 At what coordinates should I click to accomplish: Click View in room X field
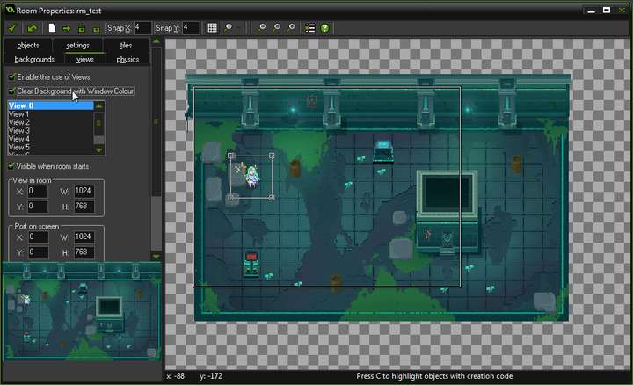pyautogui.click(x=38, y=191)
